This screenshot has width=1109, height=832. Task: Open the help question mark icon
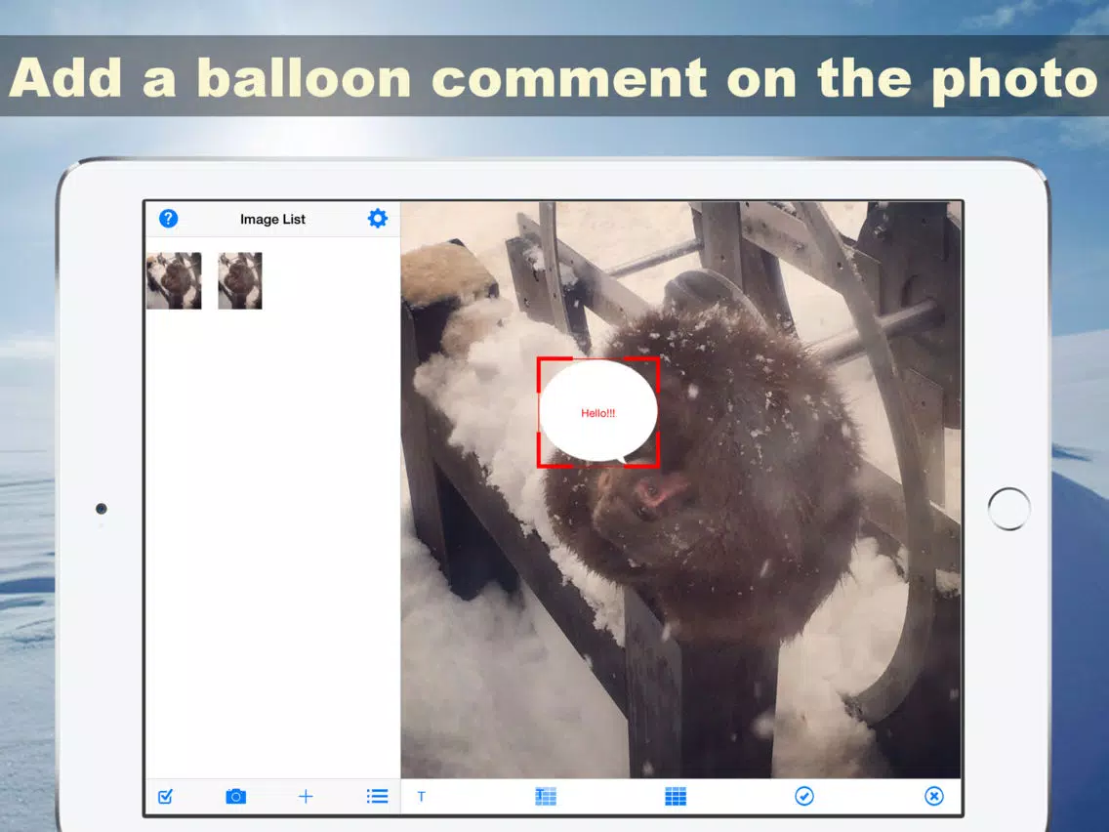[x=168, y=219]
